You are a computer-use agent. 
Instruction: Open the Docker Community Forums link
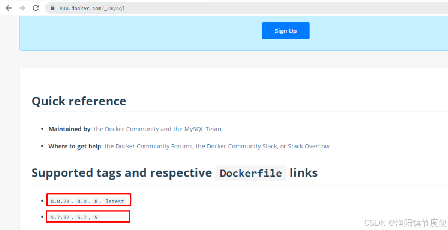coord(148,147)
